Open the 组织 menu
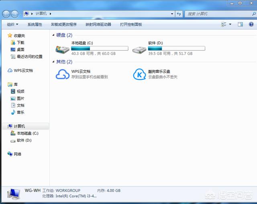This screenshot has width=257, height=204. point(12,25)
